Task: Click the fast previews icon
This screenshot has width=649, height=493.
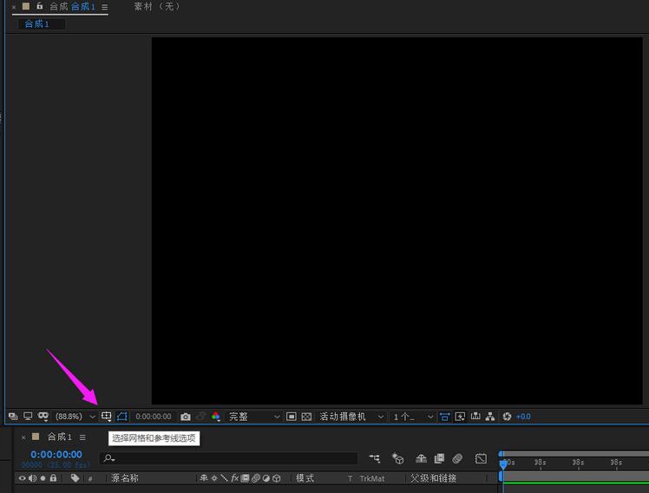Action: pyautogui.click(x=460, y=417)
